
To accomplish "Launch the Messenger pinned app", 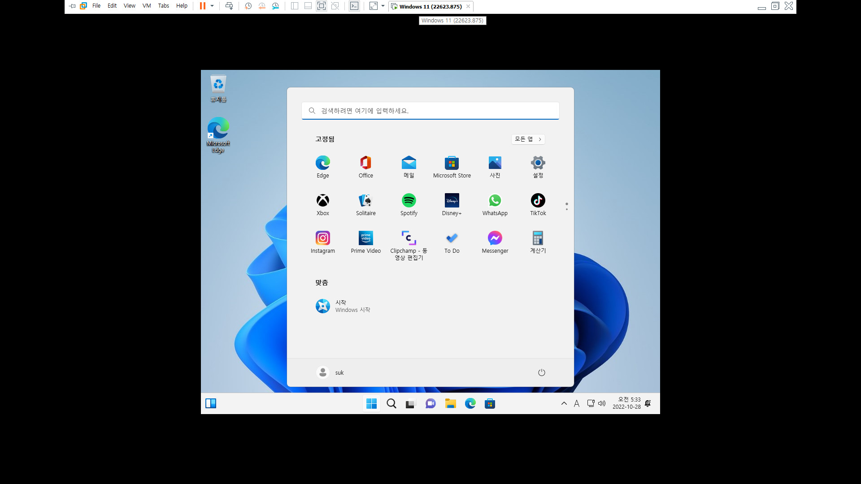I will point(495,242).
